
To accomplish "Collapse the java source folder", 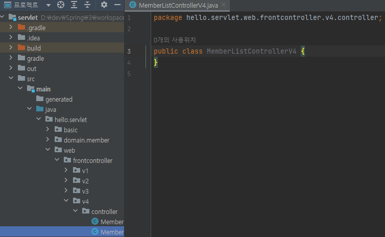I will (x=29, y=109).
